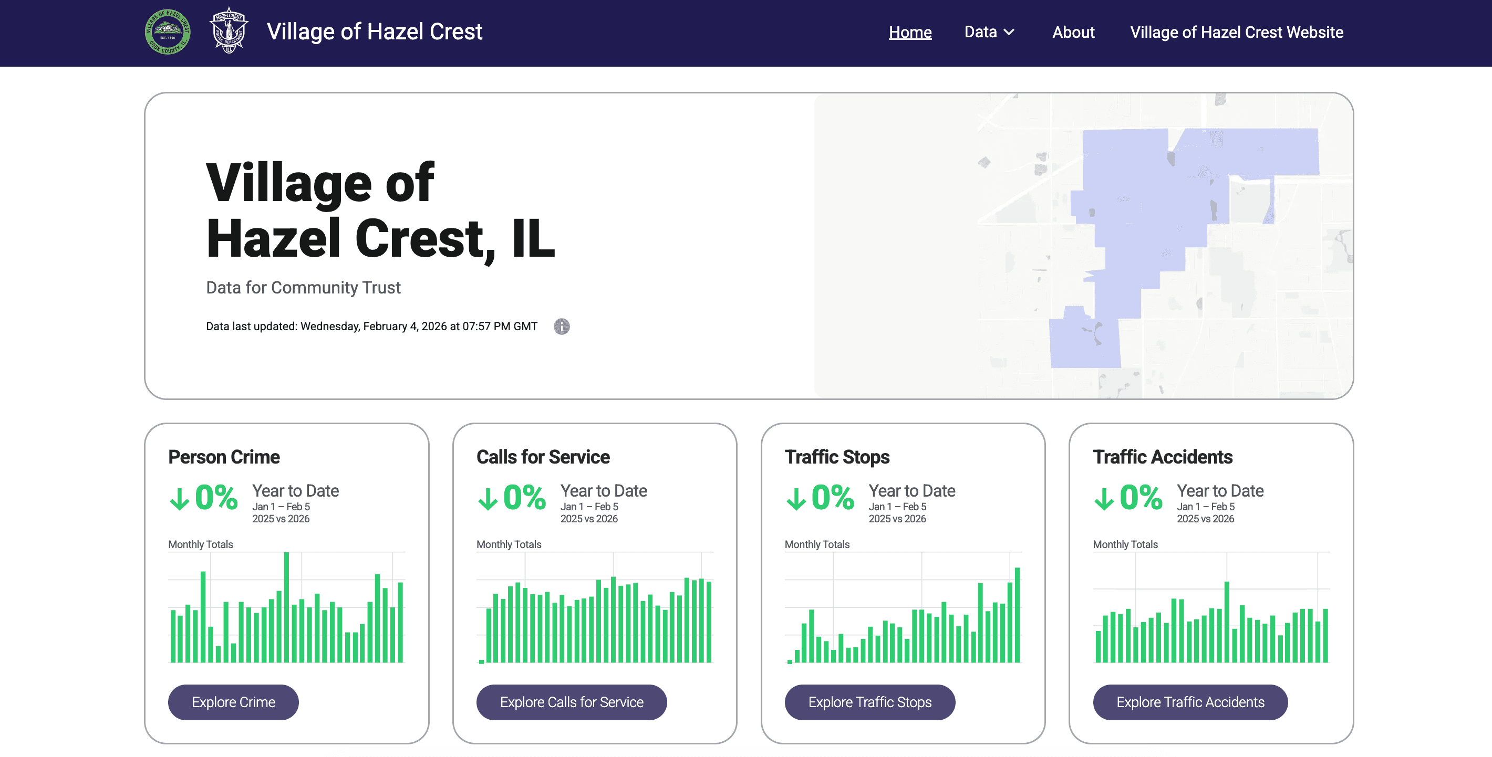Open the Data dropdown in the navbar
Screen dimensions: 1492x757
(989, 33)
